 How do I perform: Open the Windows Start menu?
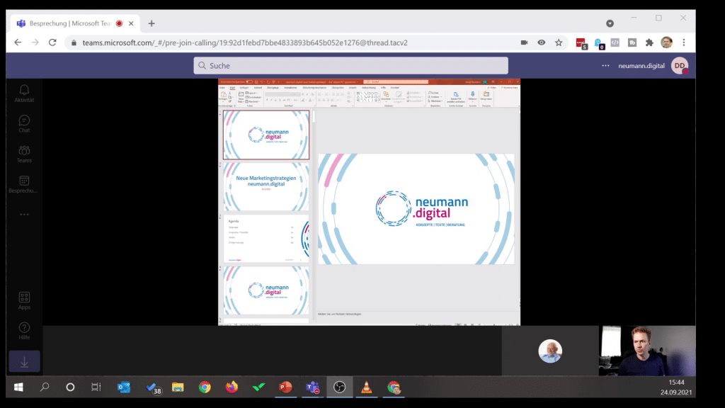point(18,387)
